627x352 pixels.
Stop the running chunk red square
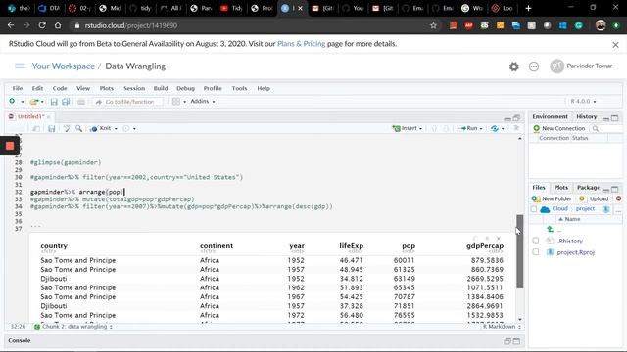pyautogui.click(x=10, y=146)
